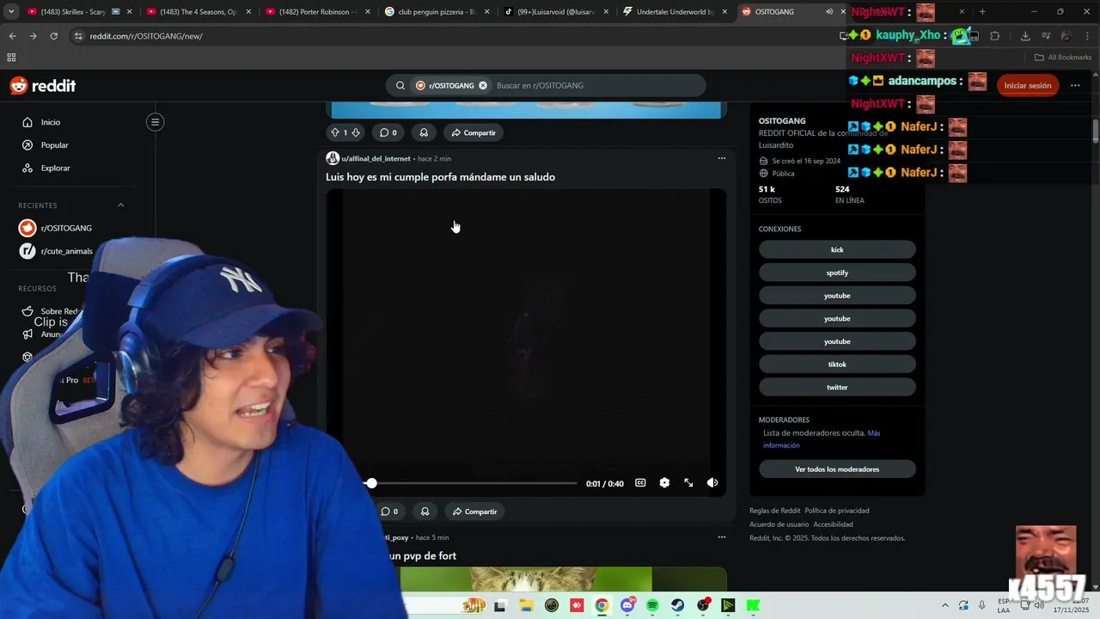Screen dimensions: 1100x619
Task: Collapse the sidebar with hamburger button
Action: pos(156,122)
